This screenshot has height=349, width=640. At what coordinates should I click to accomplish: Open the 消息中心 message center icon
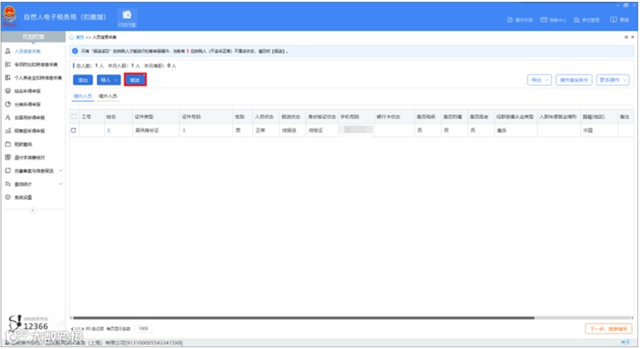(544, 20)
